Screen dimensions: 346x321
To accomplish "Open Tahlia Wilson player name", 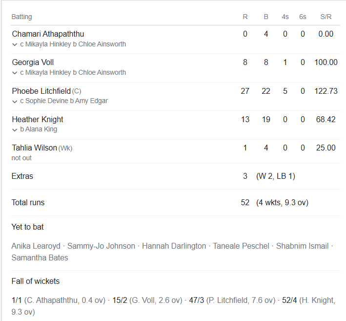I will coord(34,148).
